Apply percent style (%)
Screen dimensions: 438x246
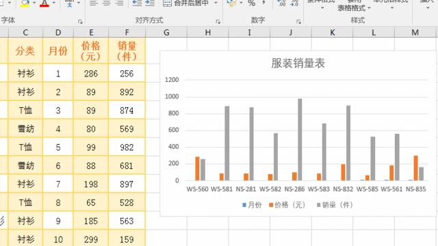[x=251, y=3]
